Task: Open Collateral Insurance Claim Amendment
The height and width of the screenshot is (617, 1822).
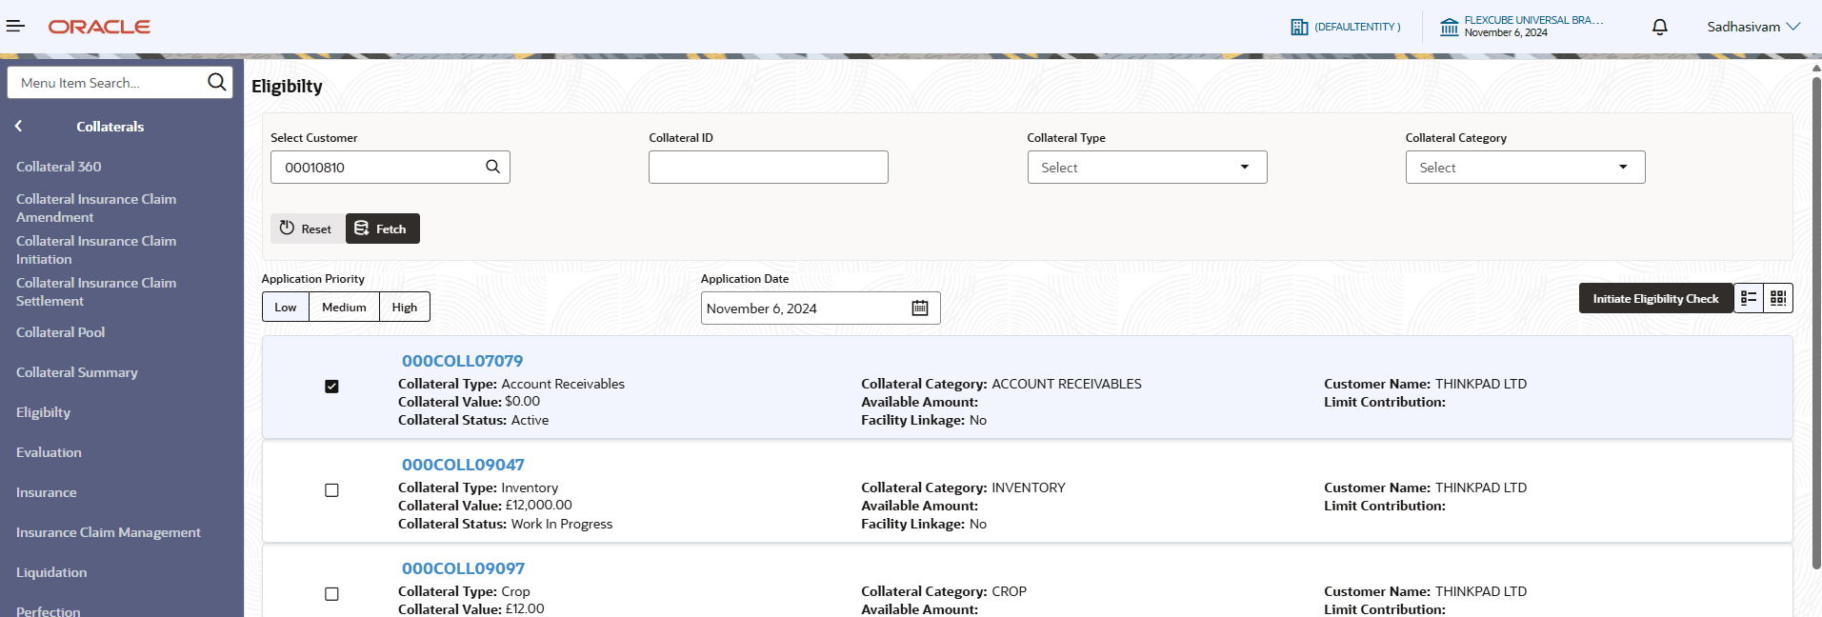Action: [x=96, y=208]
